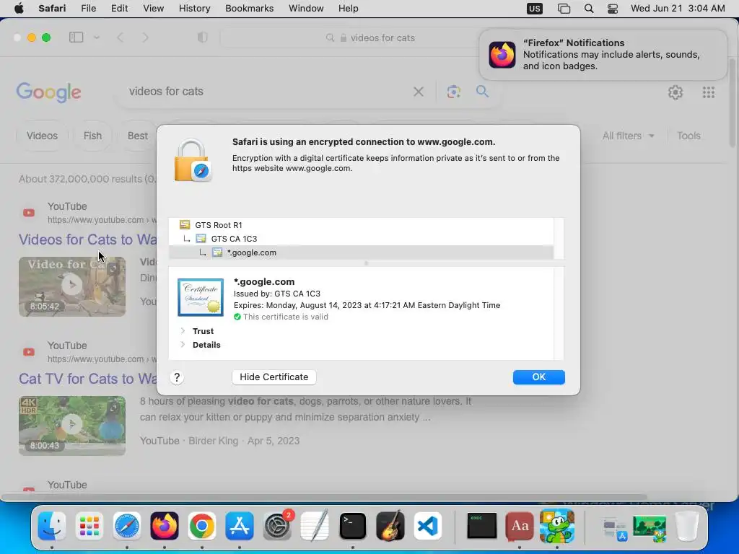Click the Google search magnifier button

481,91
